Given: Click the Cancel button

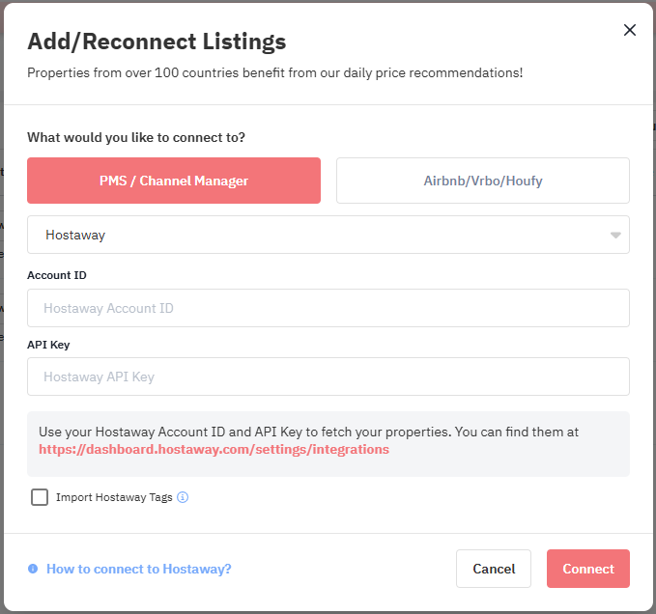Looking at the screenshot, I should (494, 569).
